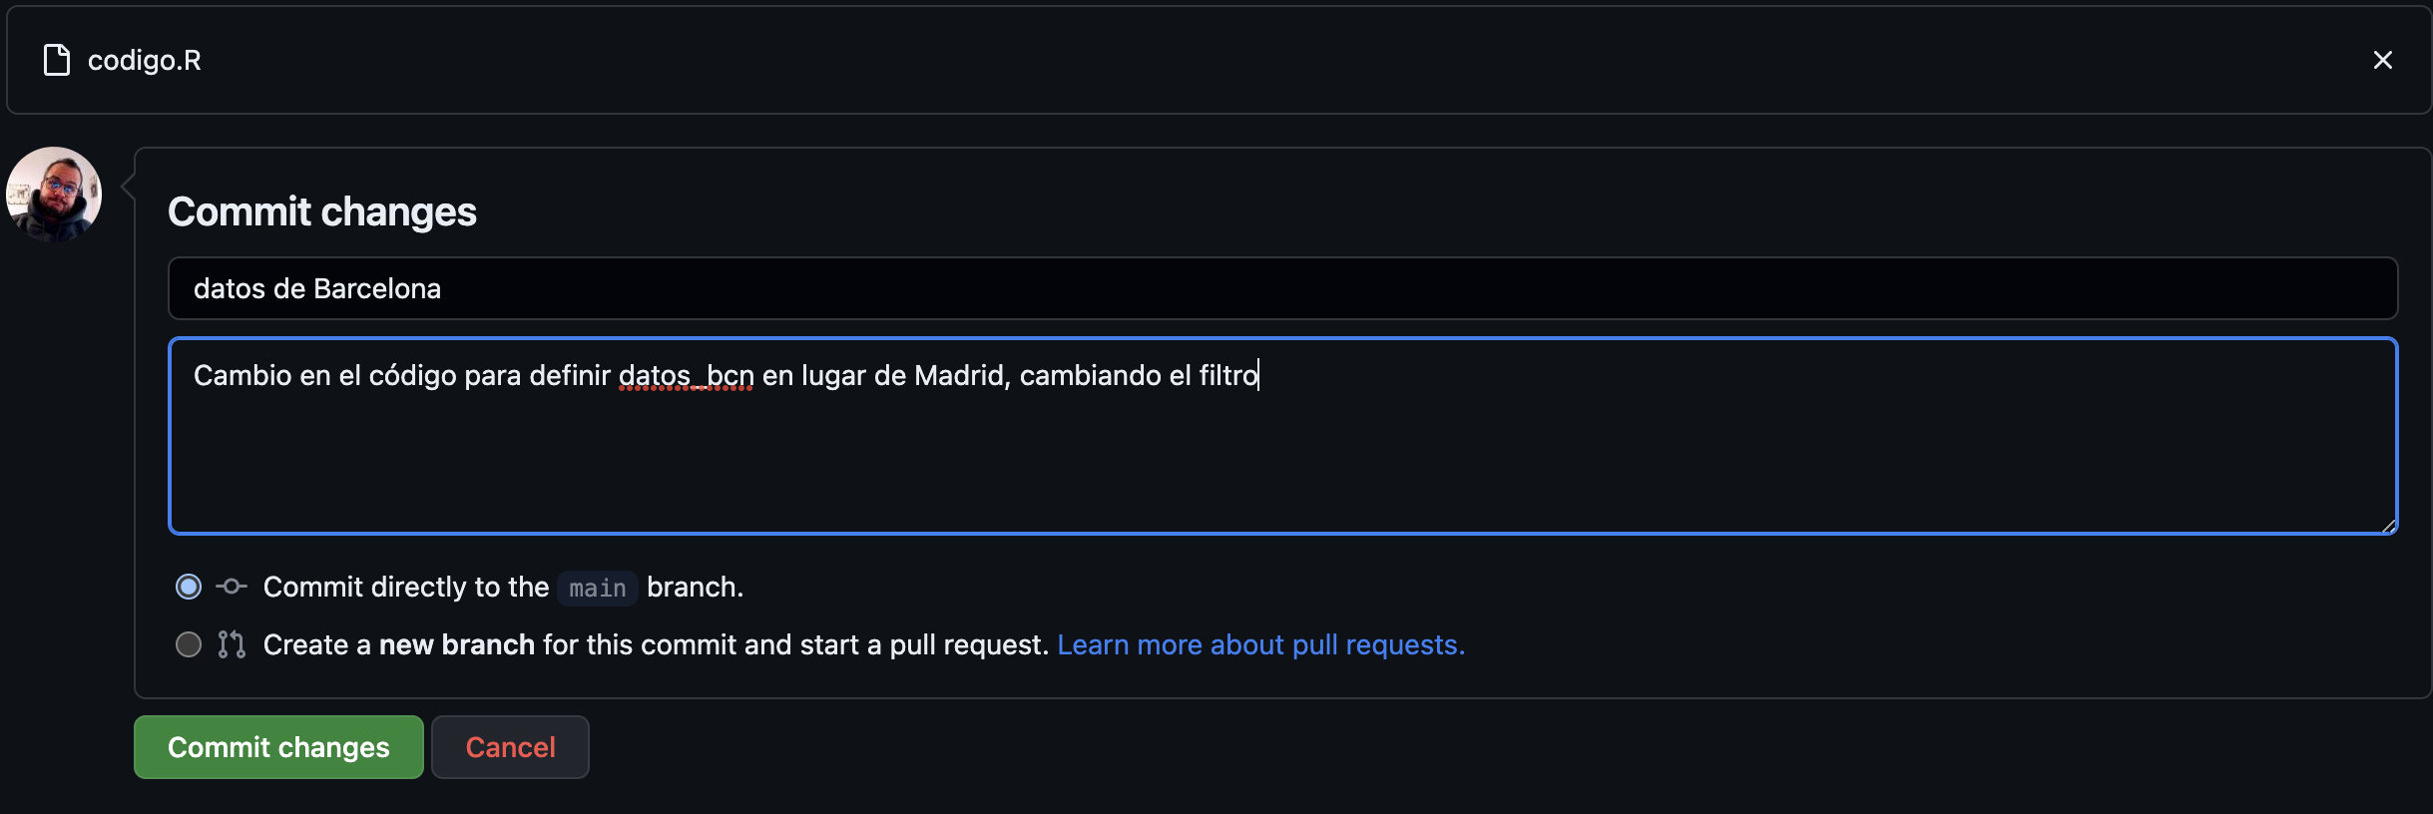Click the git commit icon
The height and width of the screenshot is (814, 2433).
[x=232, y=587]
